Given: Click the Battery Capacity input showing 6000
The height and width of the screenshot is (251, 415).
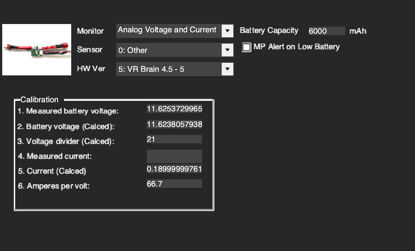Looking at the screenshot, I should pos(326,31).
